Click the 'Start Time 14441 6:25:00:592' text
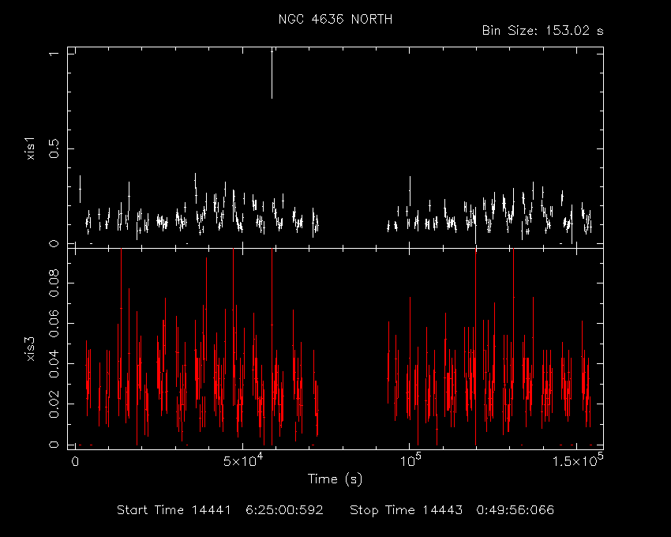Viewport: 671px width, 537px height. (220, 510)
